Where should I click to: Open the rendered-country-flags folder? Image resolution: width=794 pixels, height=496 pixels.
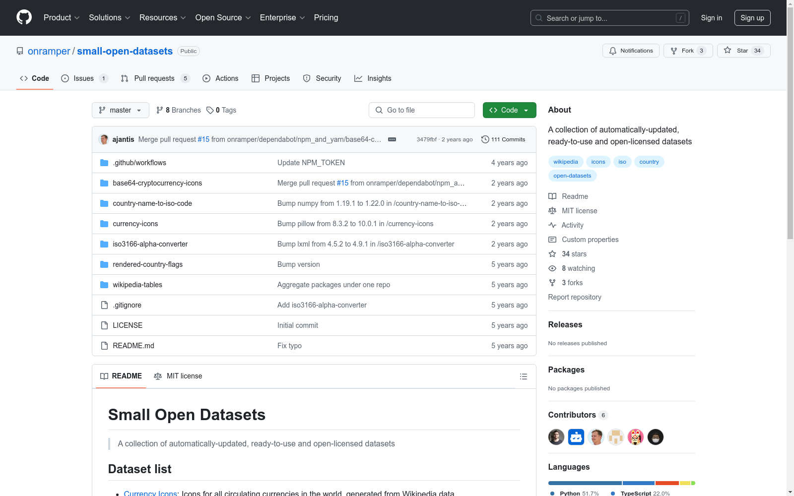148,264
